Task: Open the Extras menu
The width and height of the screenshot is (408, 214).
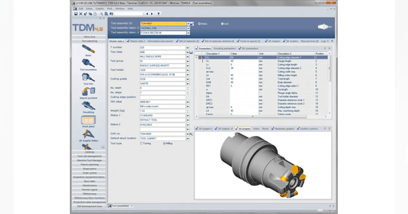Action: 89,8
